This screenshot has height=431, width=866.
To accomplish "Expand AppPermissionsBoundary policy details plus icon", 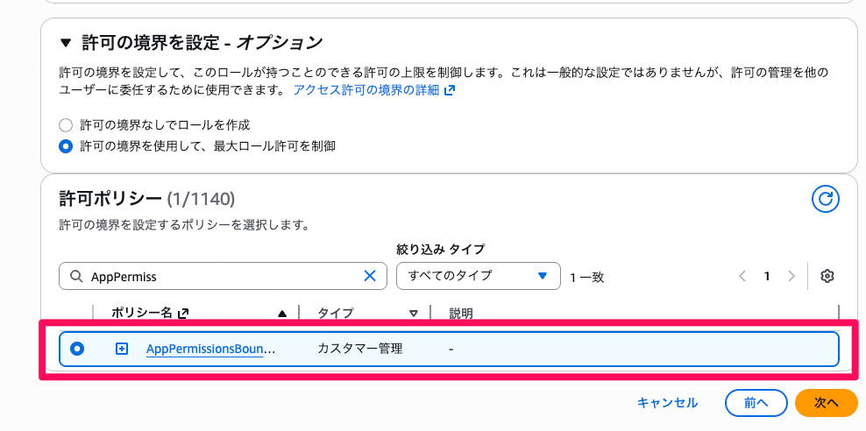I will pyautogui.click(x=122, y=349).
